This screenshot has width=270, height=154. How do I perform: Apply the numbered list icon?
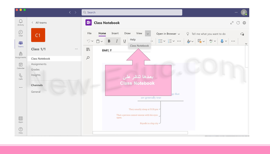[x=170, y=41]
